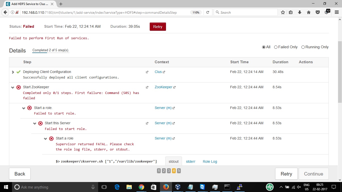
Task: Collapse the Start this Server substep
Action: coord(35,123)
